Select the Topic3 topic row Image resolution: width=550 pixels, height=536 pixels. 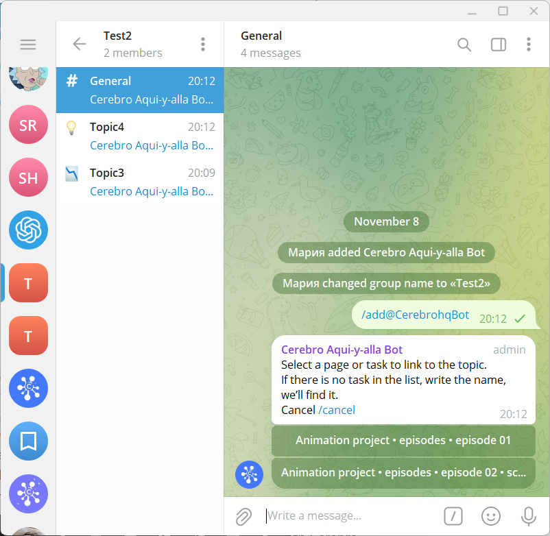coord(140,182)
